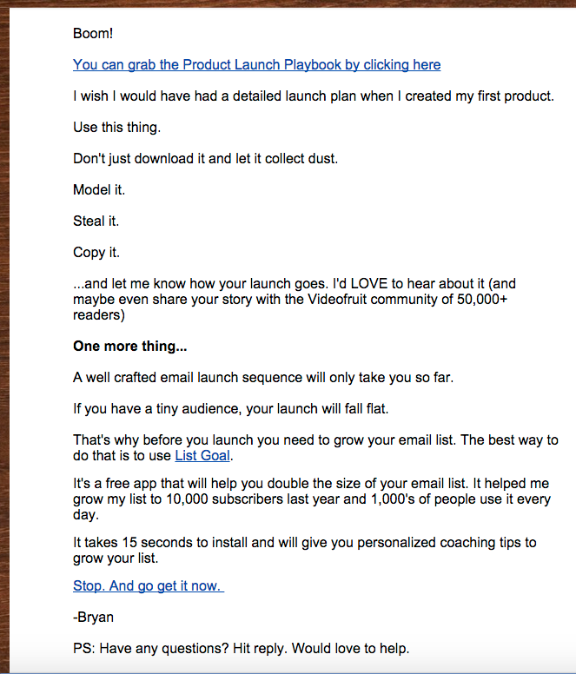The width and height of the screenshot is (576, 674).
Task: Click the 'well crafted email launch sequence' sentence
Action: pos(263,378)
